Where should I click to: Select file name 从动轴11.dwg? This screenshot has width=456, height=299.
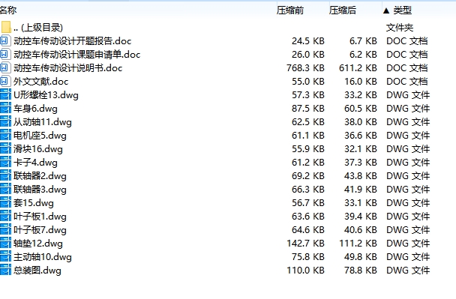43,122
